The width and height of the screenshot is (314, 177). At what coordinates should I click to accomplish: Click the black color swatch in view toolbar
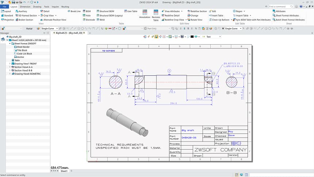(x=192, y=37)
